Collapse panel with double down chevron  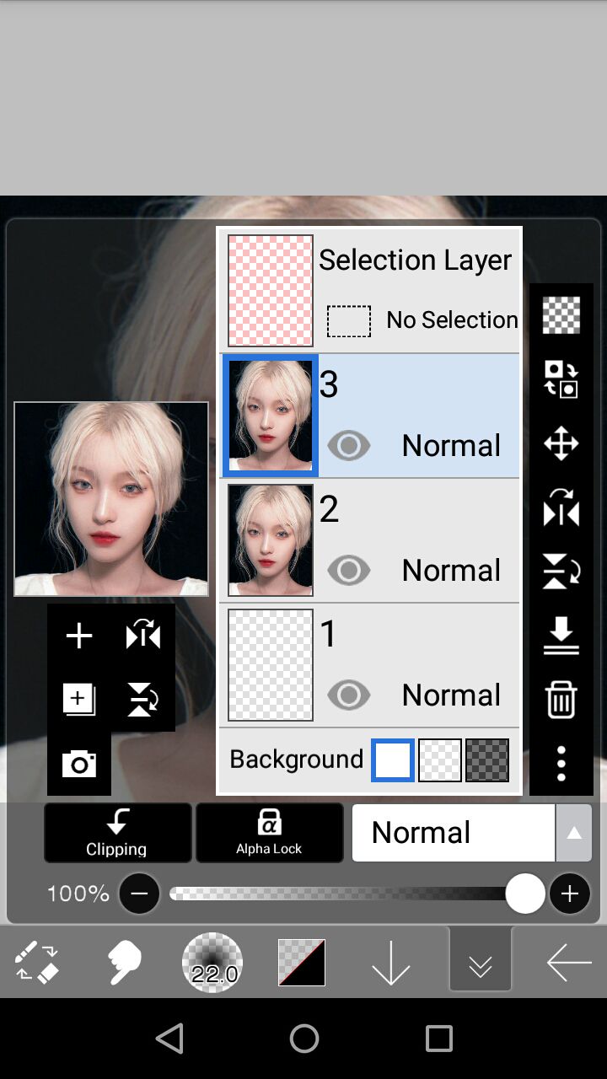[x=481, y=962]
